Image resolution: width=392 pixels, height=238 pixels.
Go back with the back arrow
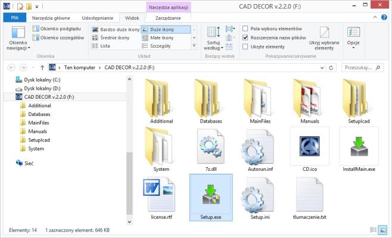[11, 68]
